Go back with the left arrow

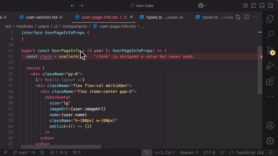[x=73, y=6]
